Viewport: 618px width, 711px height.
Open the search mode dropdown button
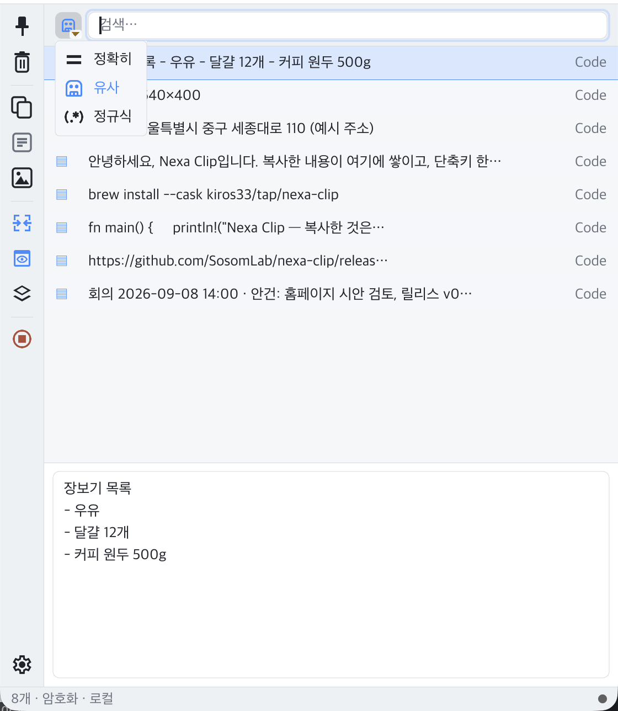pos(68,26)
